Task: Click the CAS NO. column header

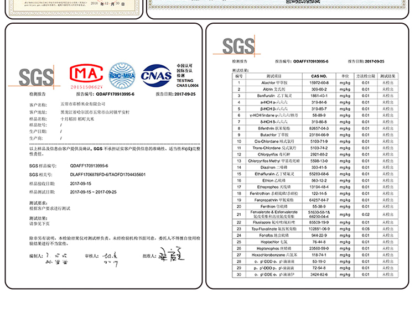Action: point(319,76)
